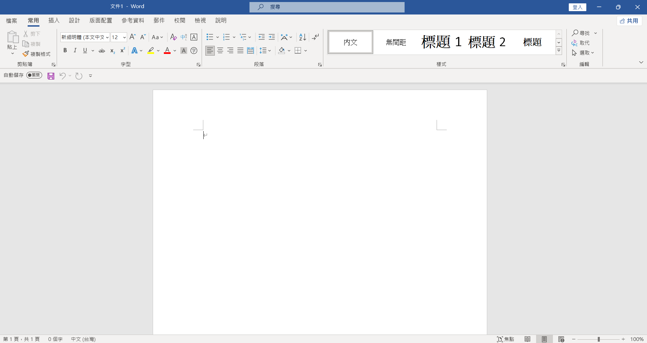Viewport: 647px width, 343px height.
Task: Click the Save icon on quick access bar
Action: point(51,76)
